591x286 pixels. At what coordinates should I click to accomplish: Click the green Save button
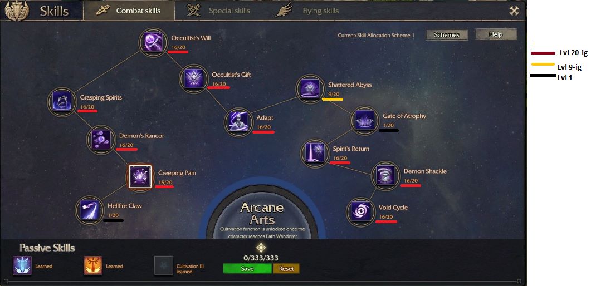(x=247, y=269)
